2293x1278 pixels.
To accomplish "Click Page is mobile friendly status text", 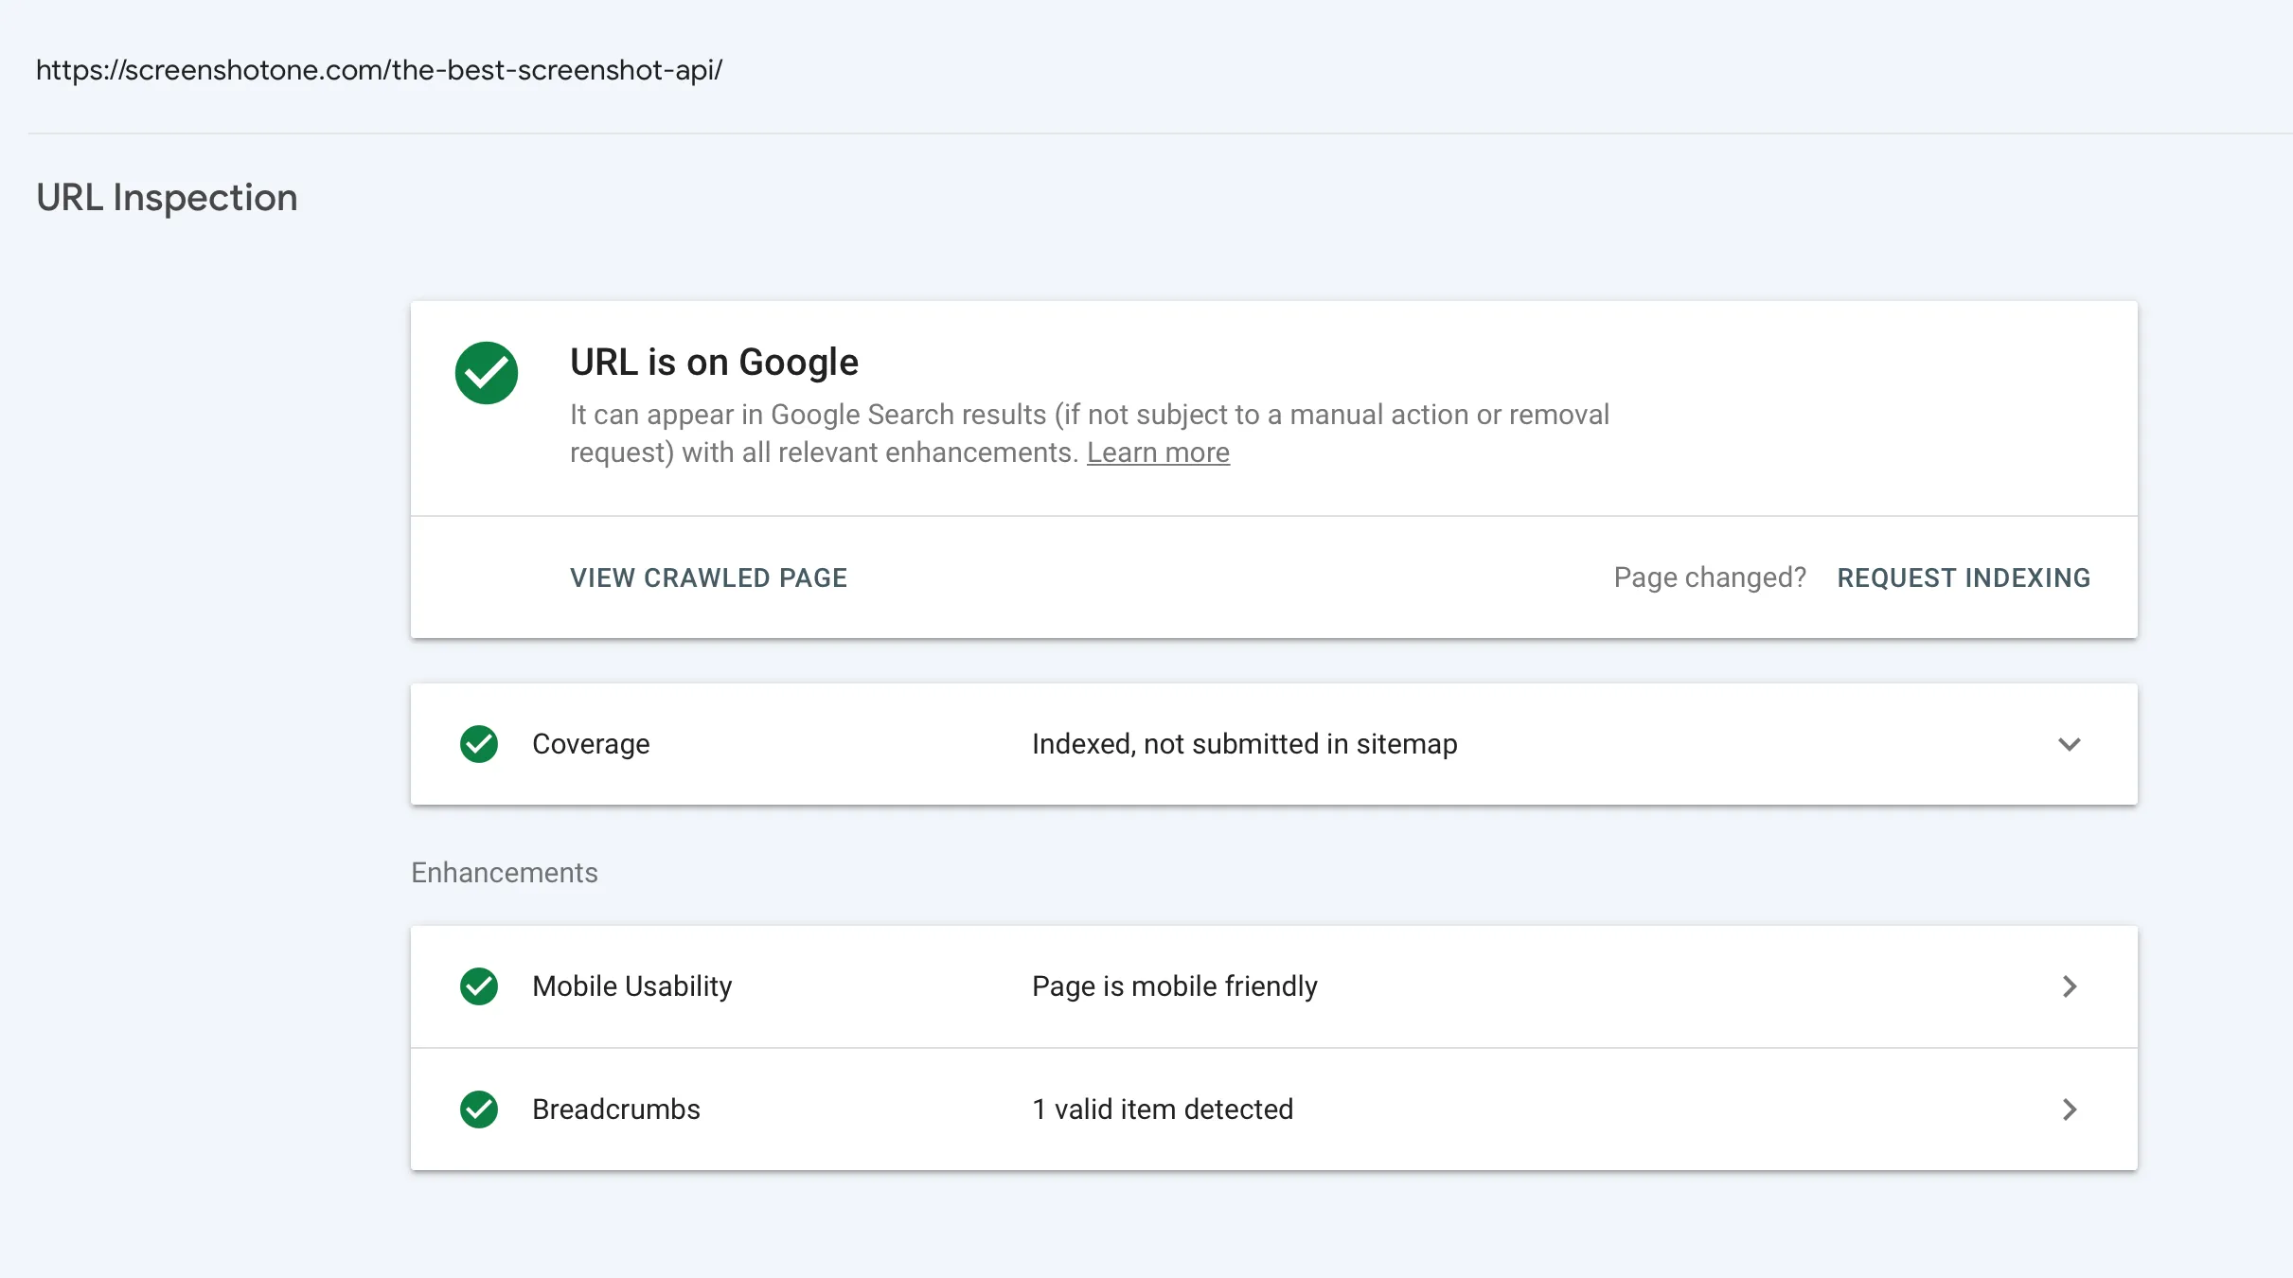I will pos(1174,986).
